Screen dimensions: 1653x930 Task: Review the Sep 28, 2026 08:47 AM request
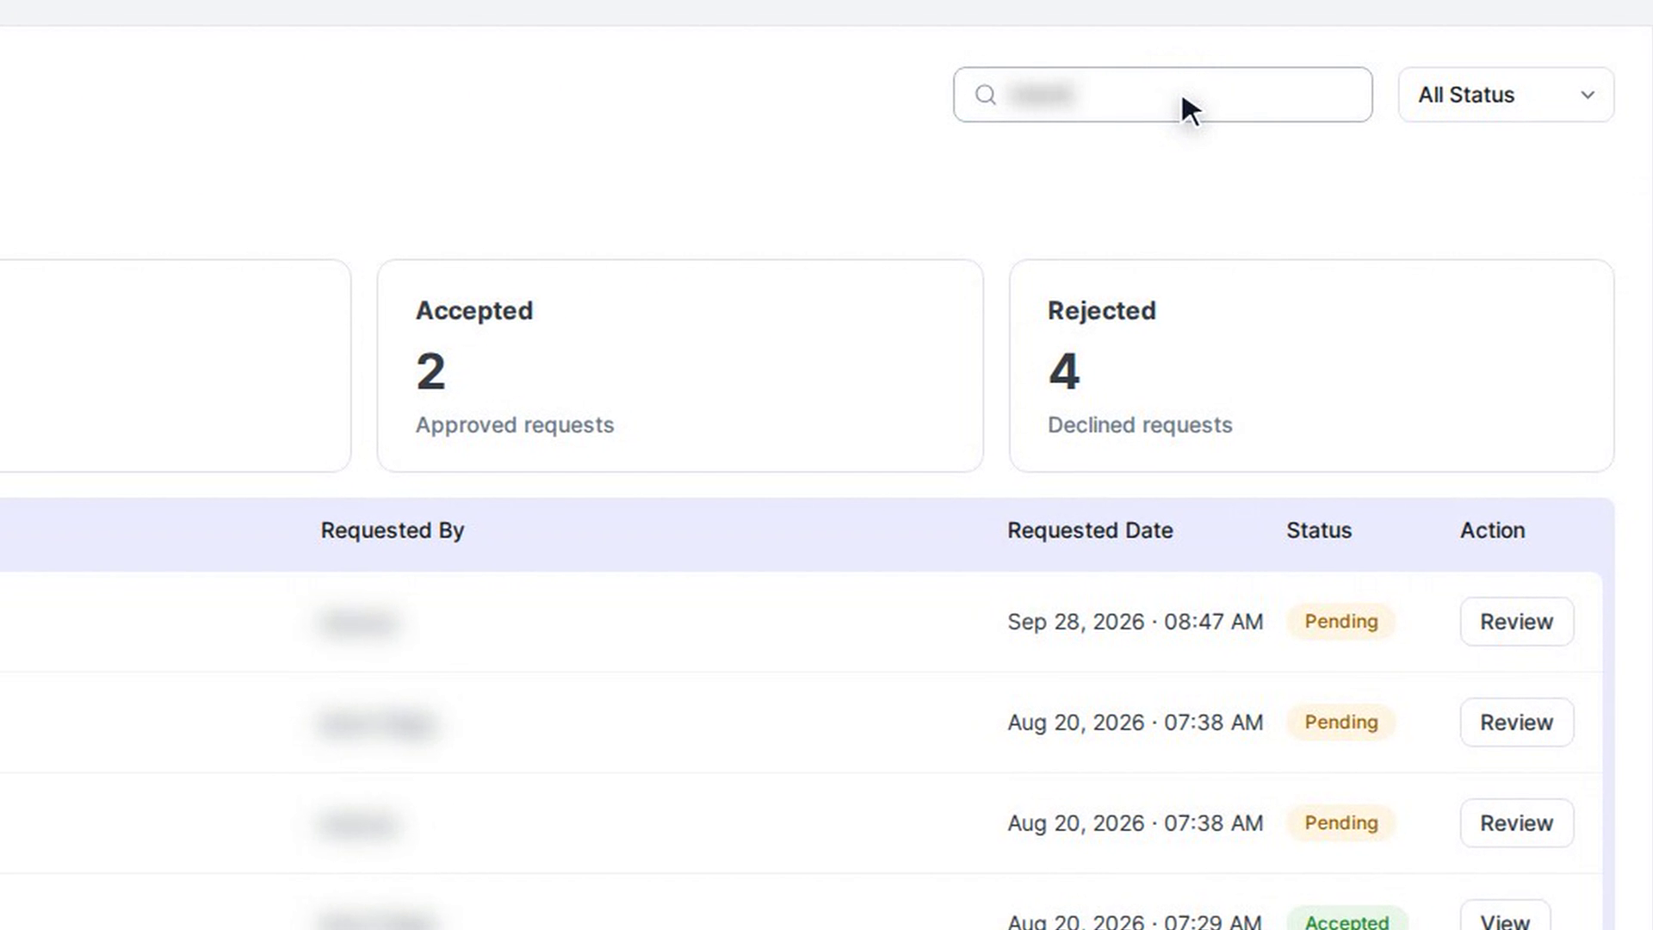[1516, 622]
